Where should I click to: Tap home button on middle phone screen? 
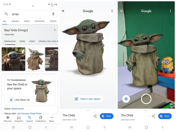(88, 127)
